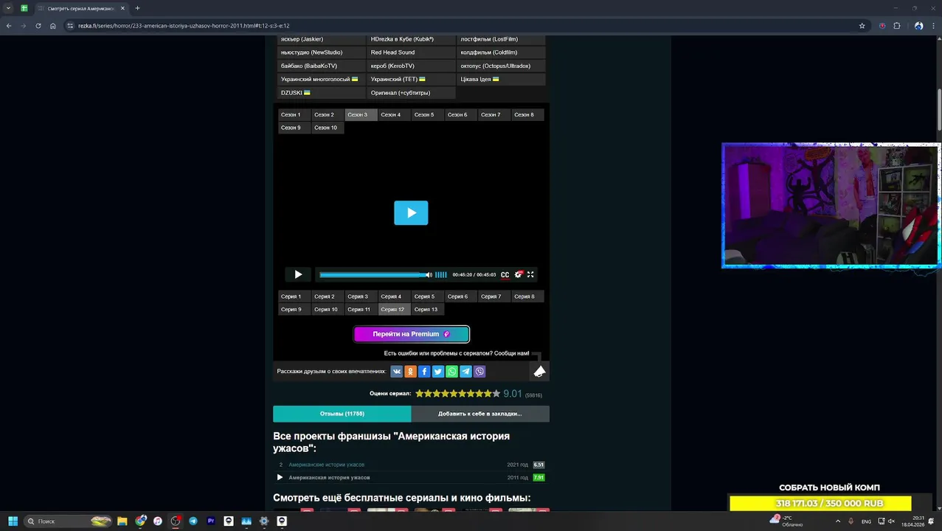Rate the series with the star rating bar

457,394
